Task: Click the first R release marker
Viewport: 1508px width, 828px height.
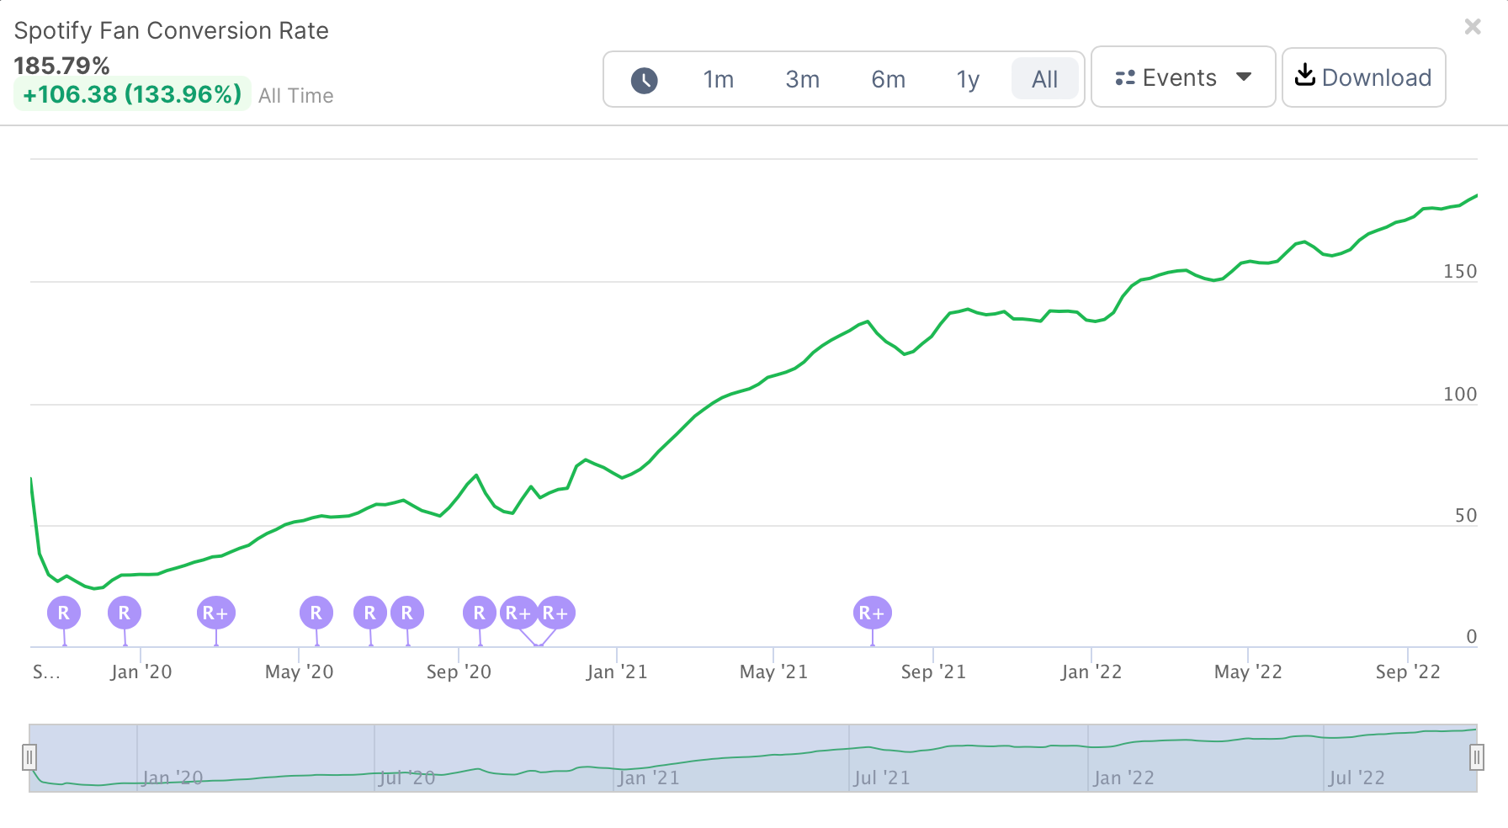Action: (64, 613)
